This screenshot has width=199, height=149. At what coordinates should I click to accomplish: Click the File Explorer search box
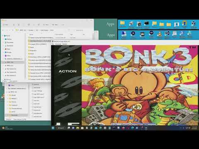point(82,30)
